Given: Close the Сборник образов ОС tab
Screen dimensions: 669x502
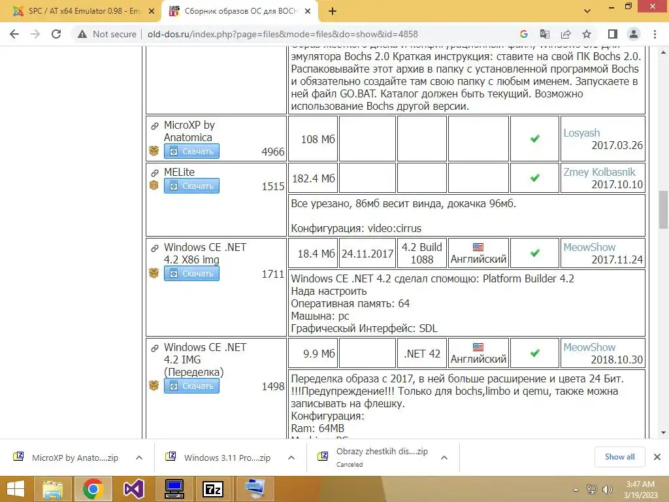Looking at the screenshot, I should [308, 11].
